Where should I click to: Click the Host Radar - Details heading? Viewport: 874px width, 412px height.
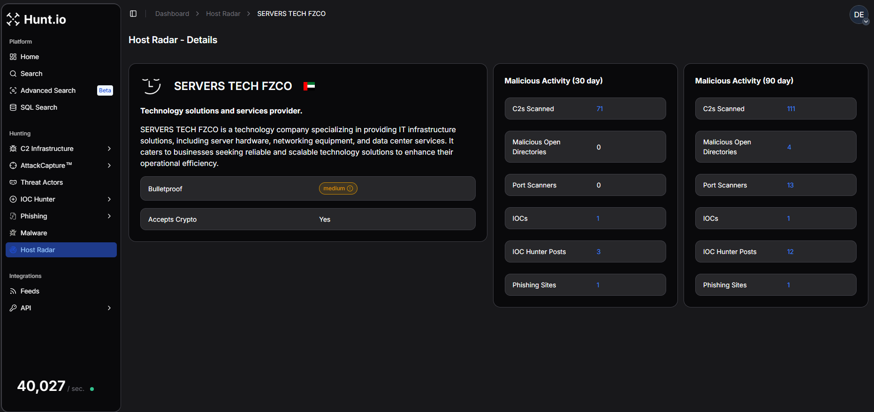[x=173, y=40]
